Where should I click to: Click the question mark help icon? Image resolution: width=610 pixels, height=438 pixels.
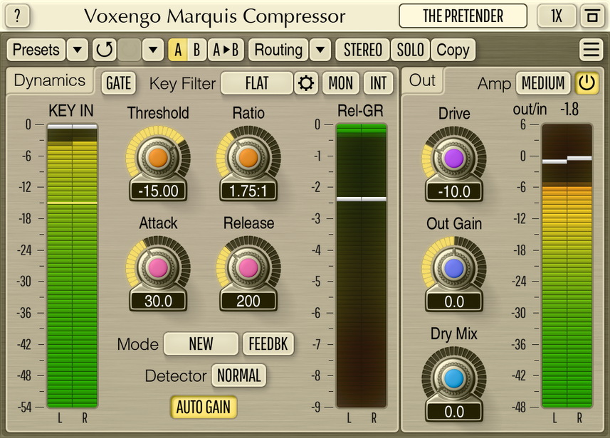point(19,16)
